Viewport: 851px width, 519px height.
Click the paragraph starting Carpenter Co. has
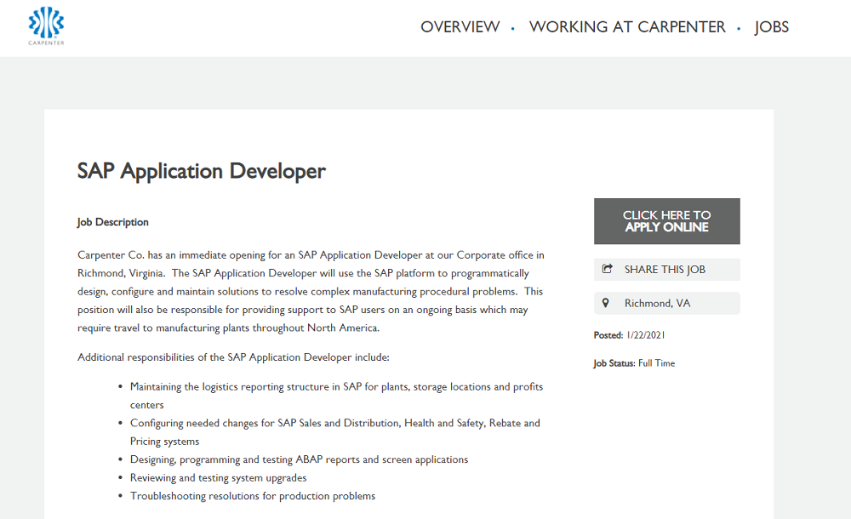[311, 292]
